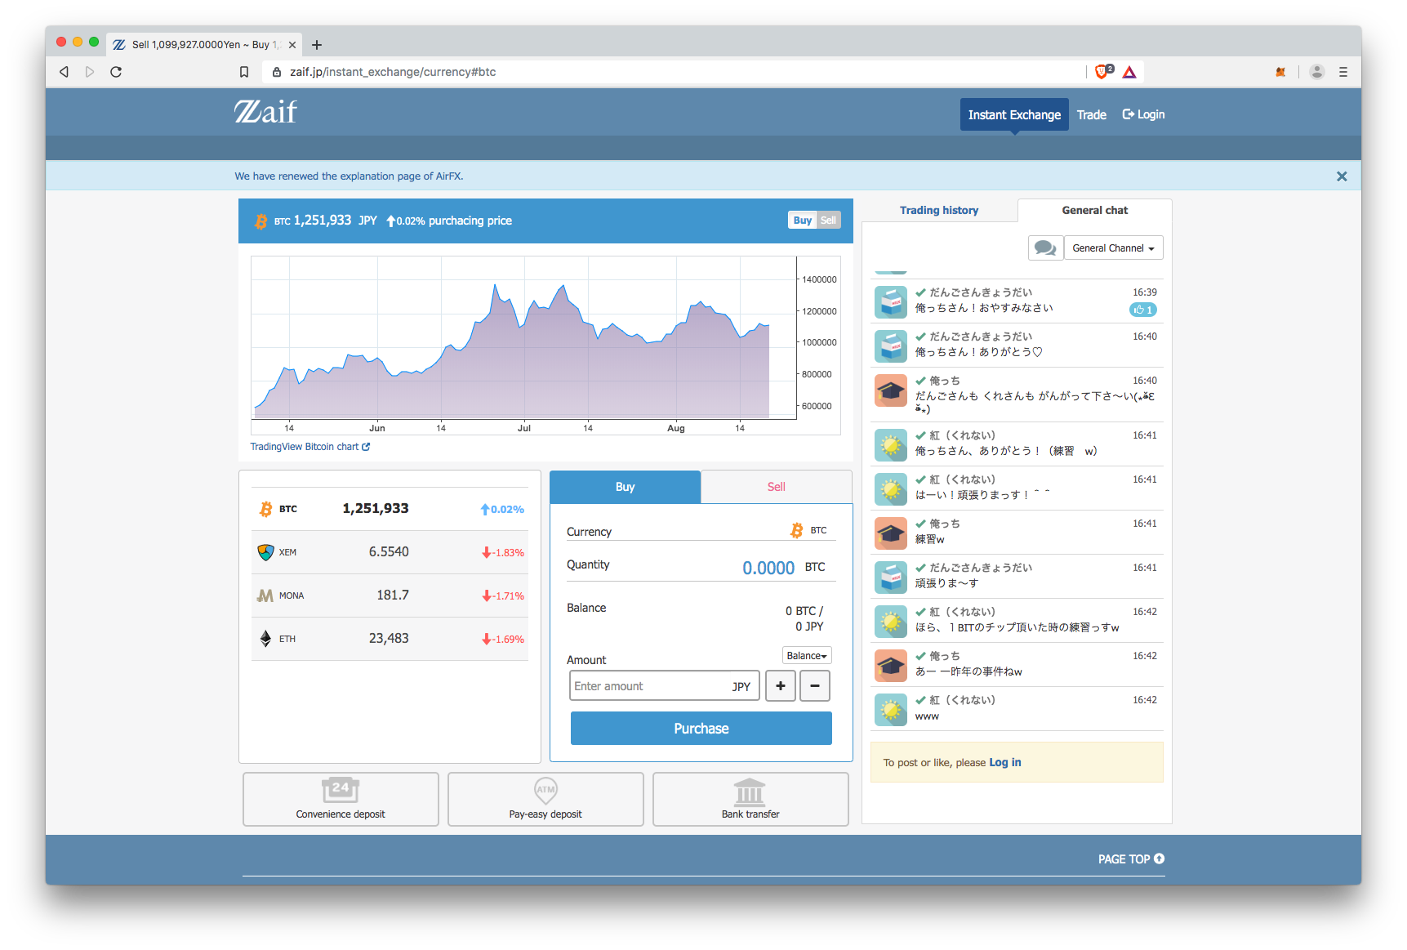Select the ETH currency icon

pyautogui.click(x=265, y=639)
